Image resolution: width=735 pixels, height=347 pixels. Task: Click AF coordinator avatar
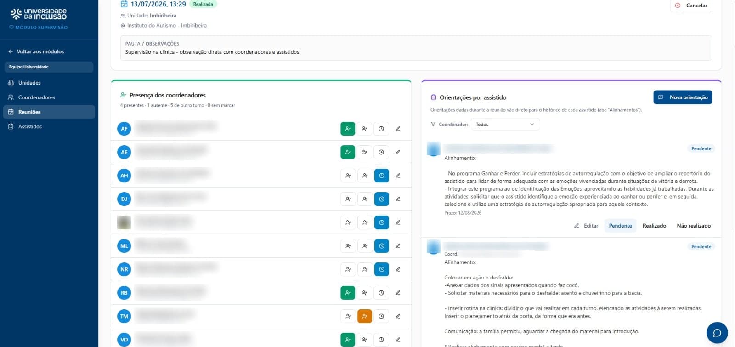click(x=124, y=129)
